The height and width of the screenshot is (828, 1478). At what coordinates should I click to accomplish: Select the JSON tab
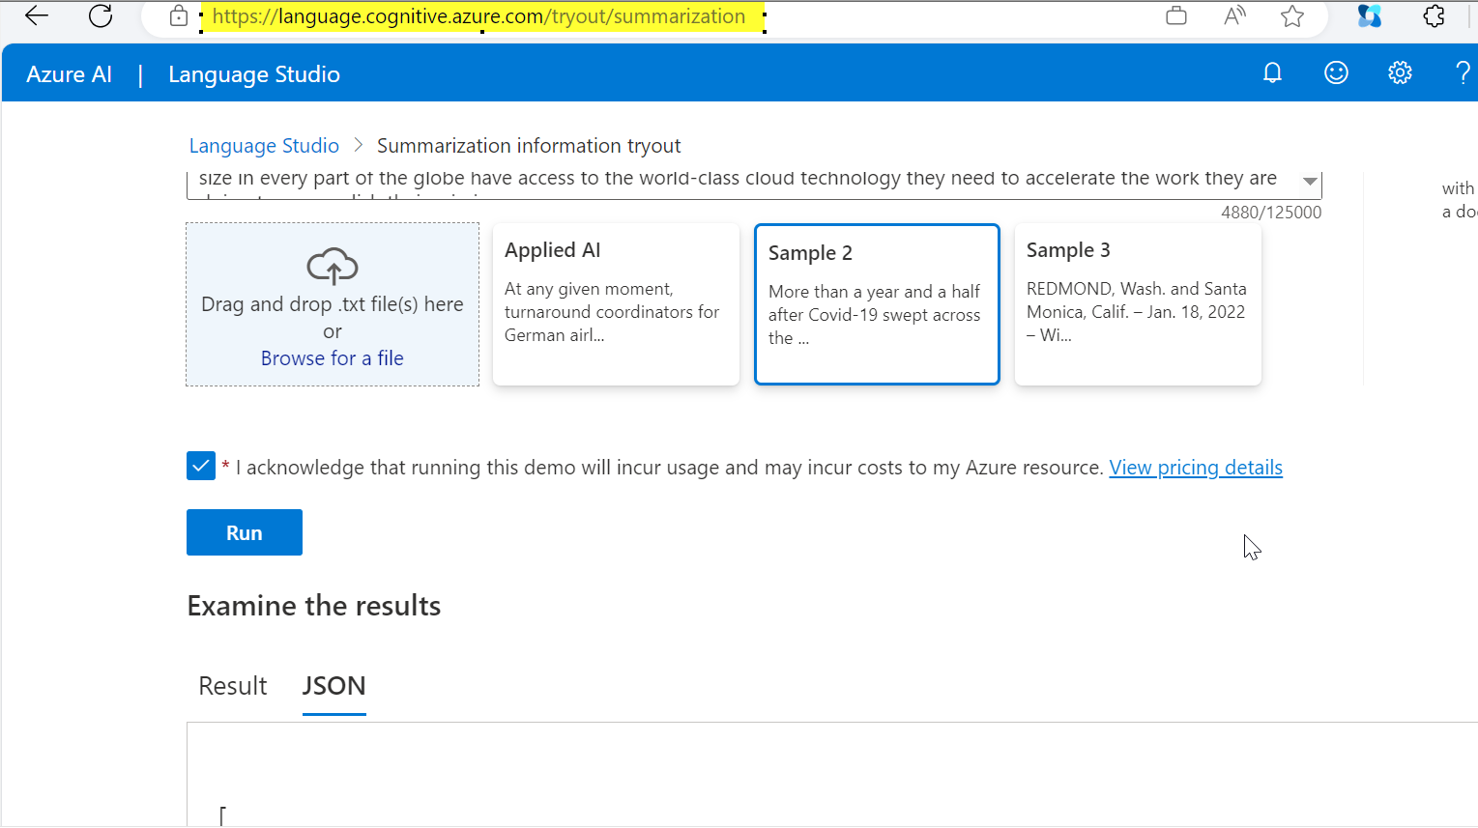(333, 686)
